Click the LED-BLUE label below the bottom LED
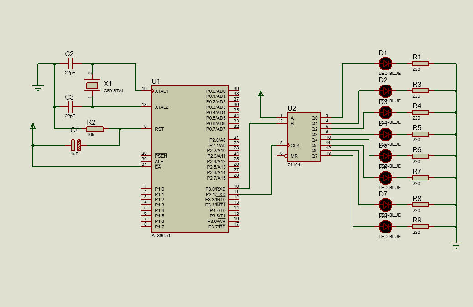 [390, 237]
